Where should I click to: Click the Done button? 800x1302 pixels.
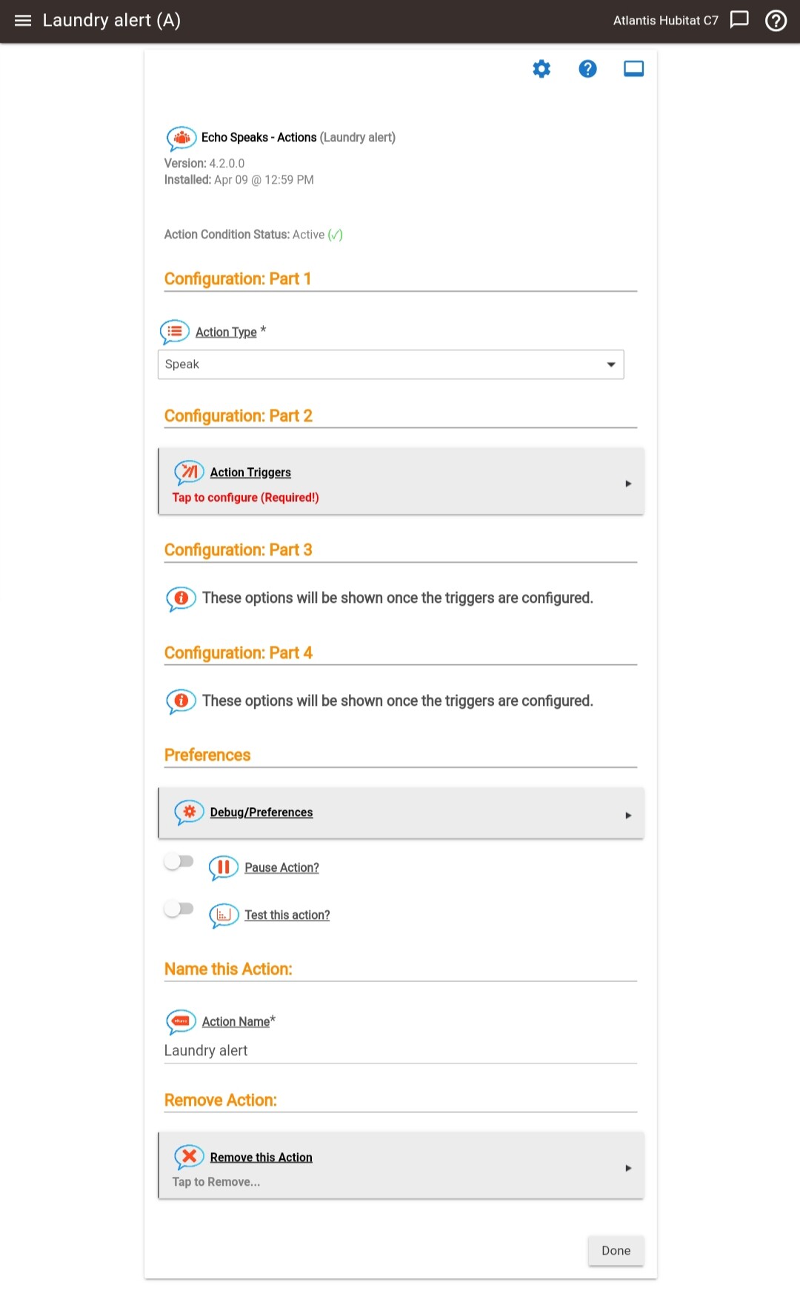coord(616,1250)
